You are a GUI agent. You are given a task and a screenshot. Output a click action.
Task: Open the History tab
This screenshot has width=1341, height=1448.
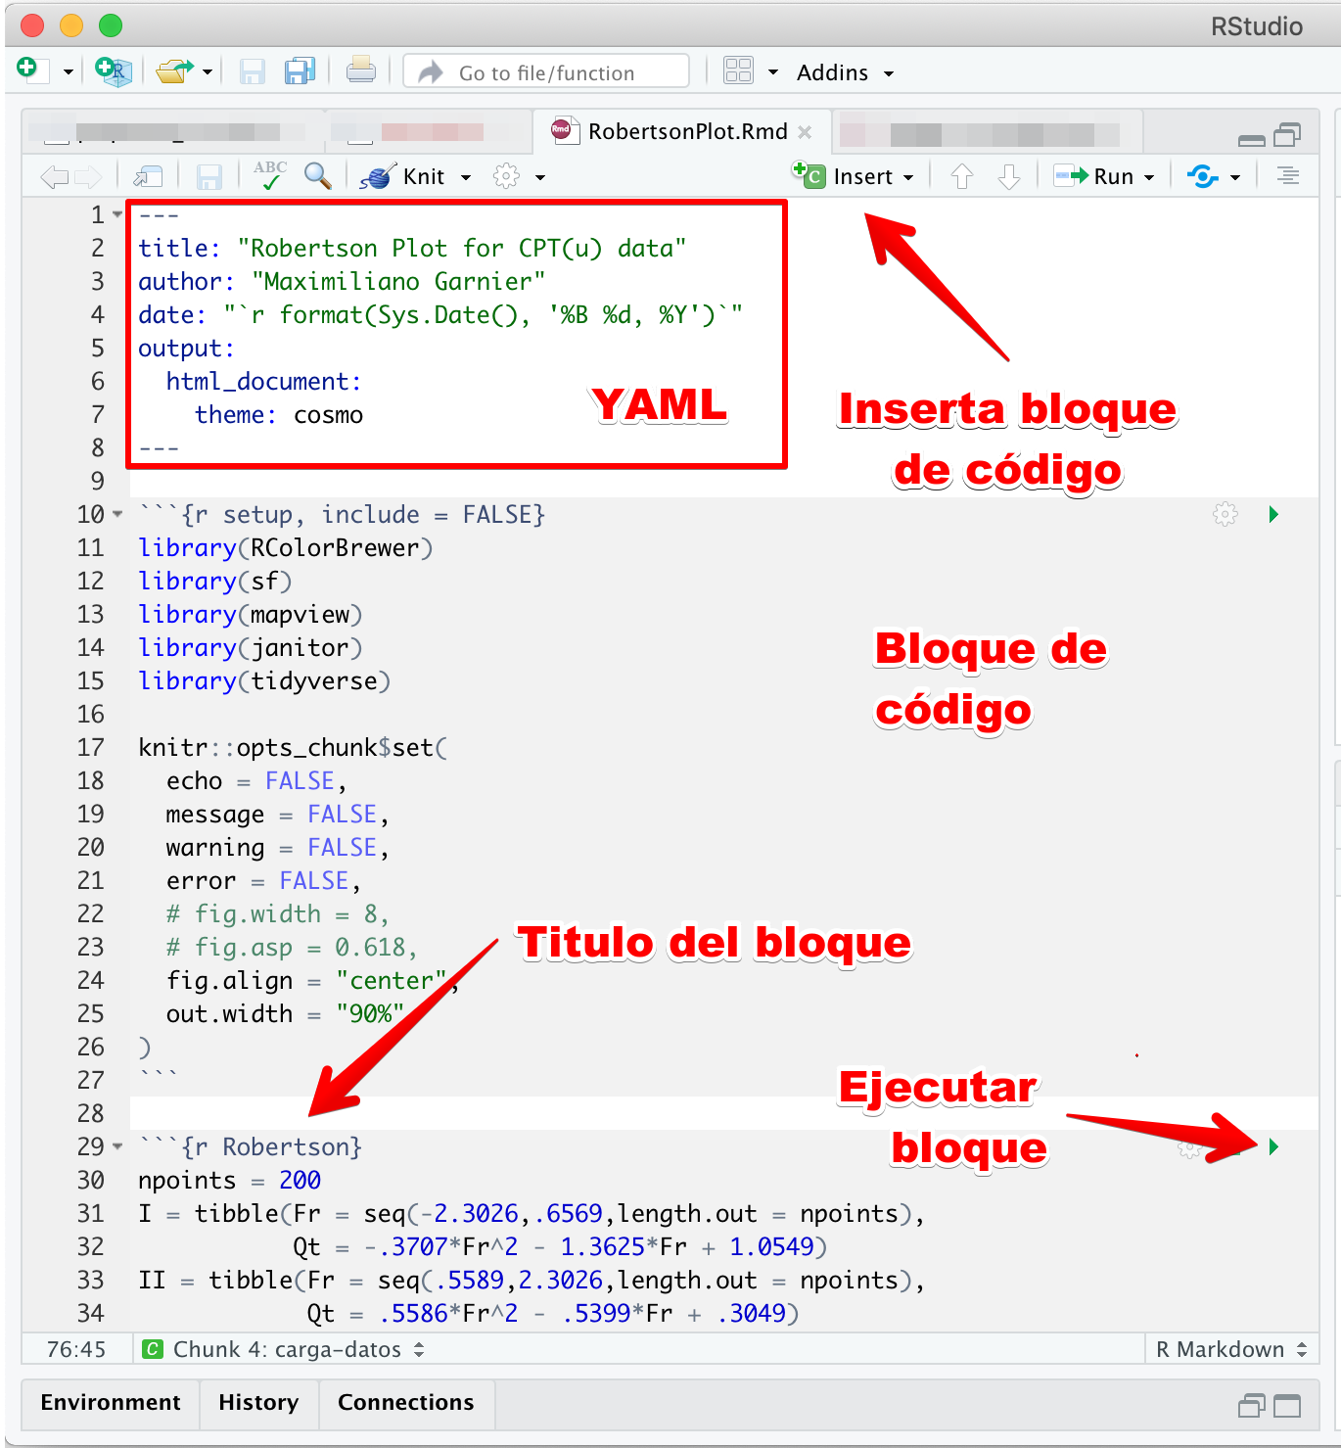tap(258, 1402)
